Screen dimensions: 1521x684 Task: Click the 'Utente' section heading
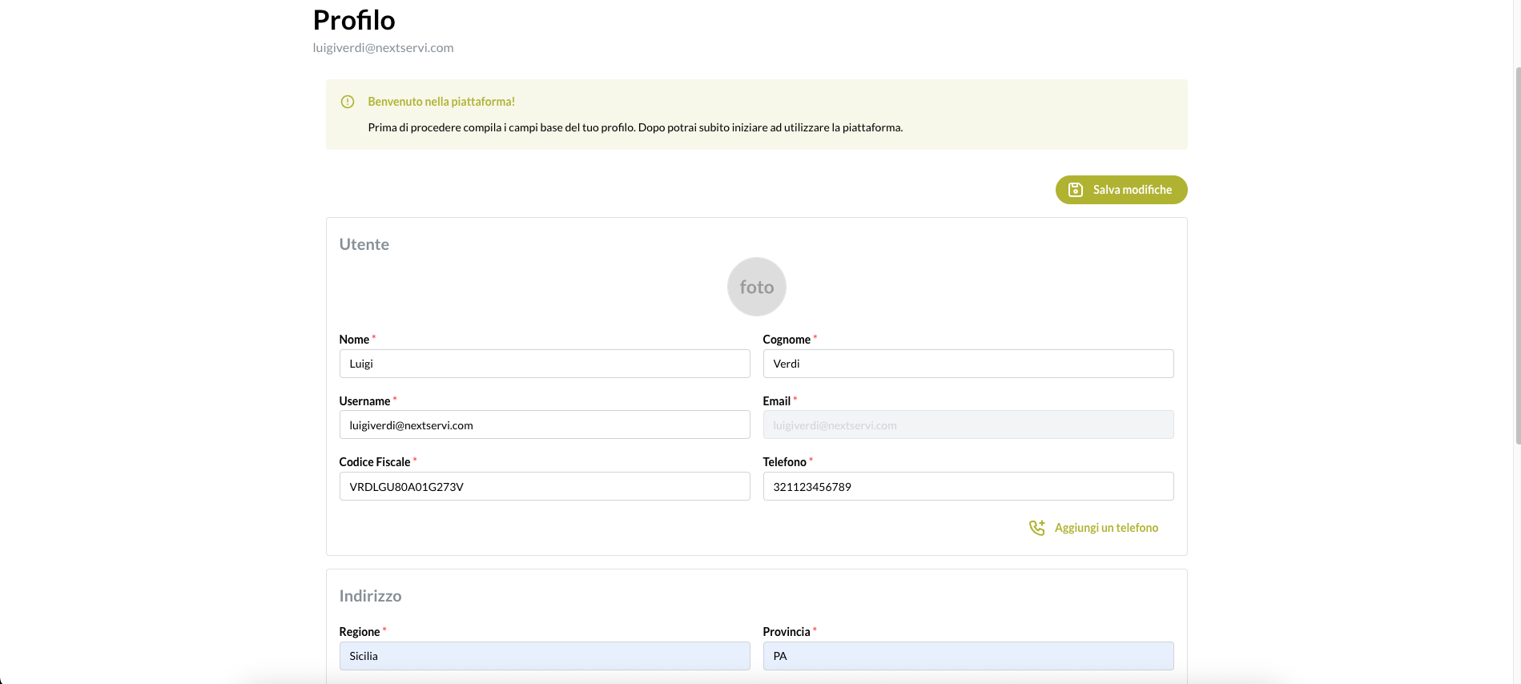point(364,245)
